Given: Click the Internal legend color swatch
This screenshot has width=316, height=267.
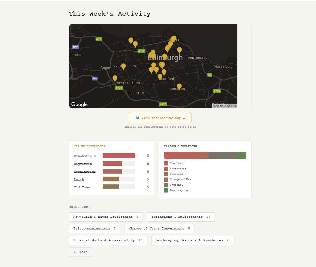Looking at the screenshot, I should pyautogui.click(x=166, y=185).
